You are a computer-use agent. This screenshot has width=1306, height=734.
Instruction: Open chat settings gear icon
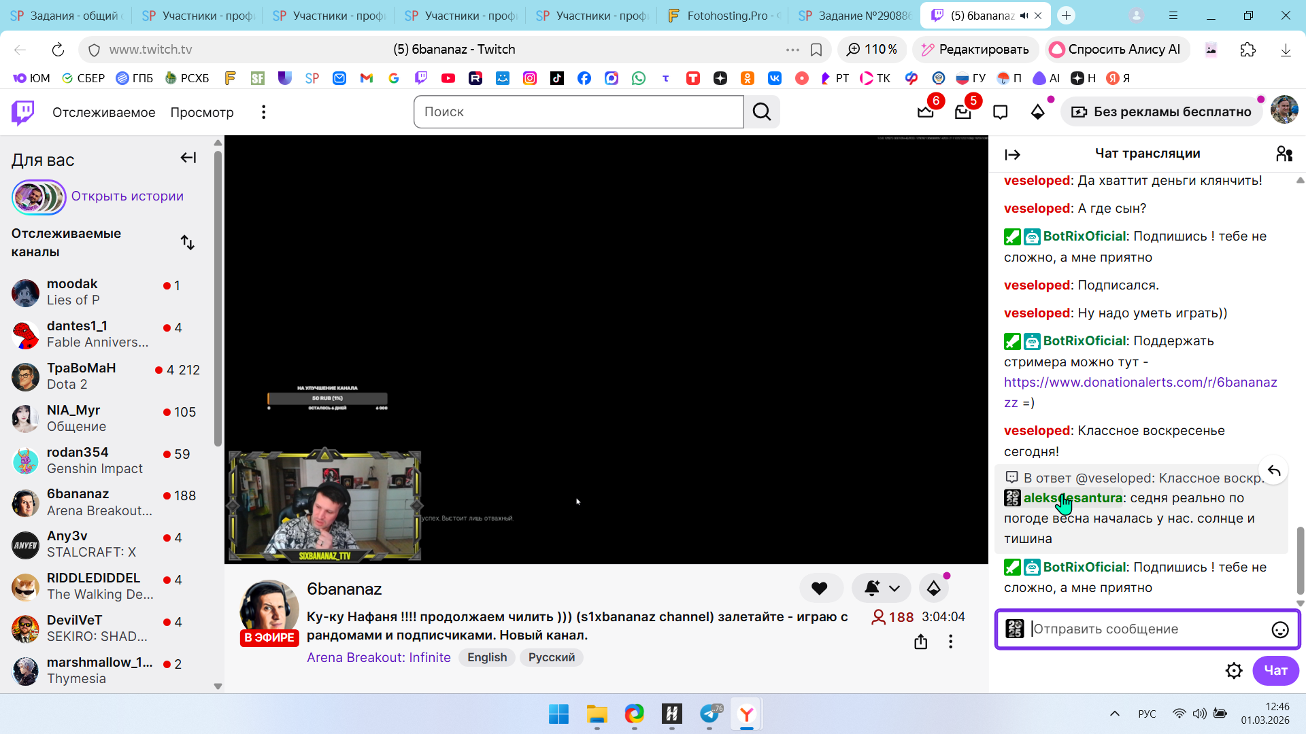tap(1233, 671)
